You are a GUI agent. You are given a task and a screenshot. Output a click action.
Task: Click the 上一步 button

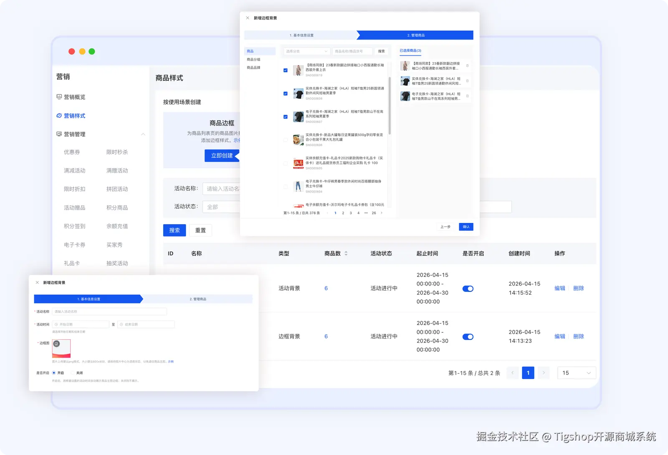coord(445,227)
